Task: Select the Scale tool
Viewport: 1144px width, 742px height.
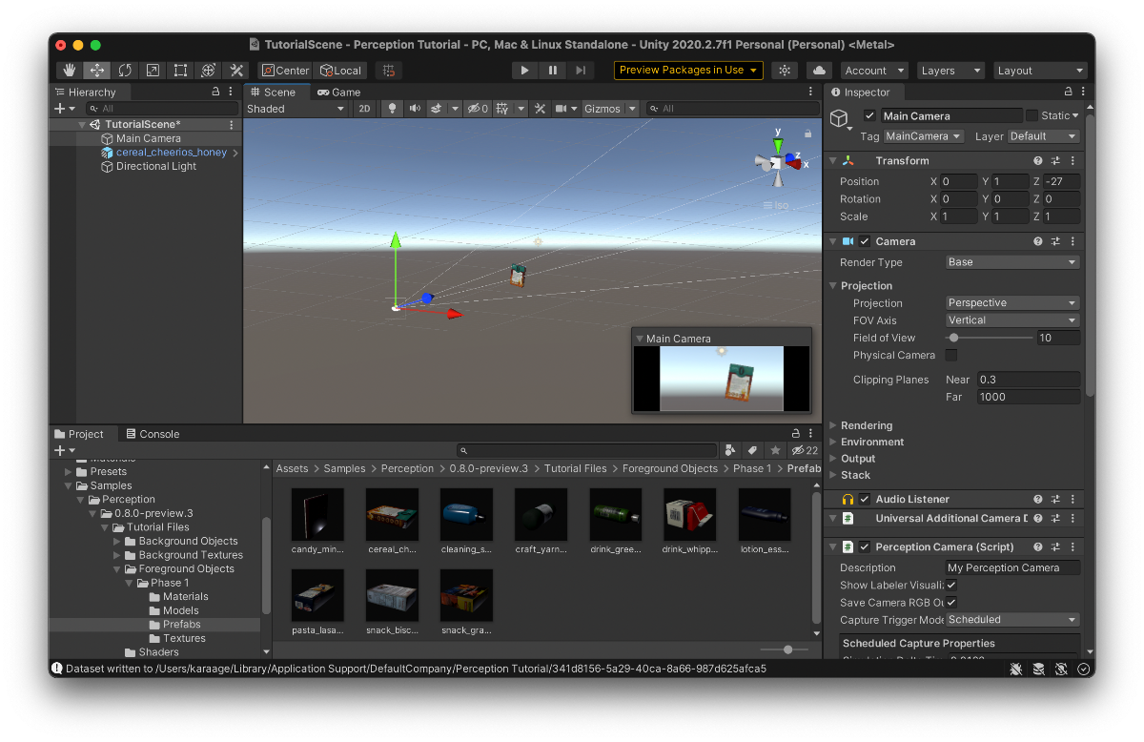Action: [153, 71]
